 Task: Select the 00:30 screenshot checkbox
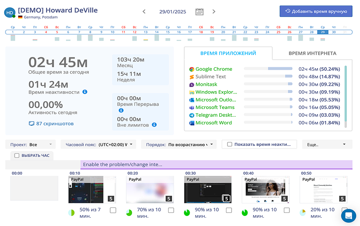point(229,210)
